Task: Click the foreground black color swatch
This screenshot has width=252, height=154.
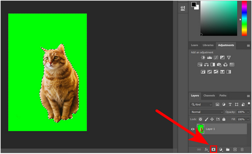Action: (194, 4)
